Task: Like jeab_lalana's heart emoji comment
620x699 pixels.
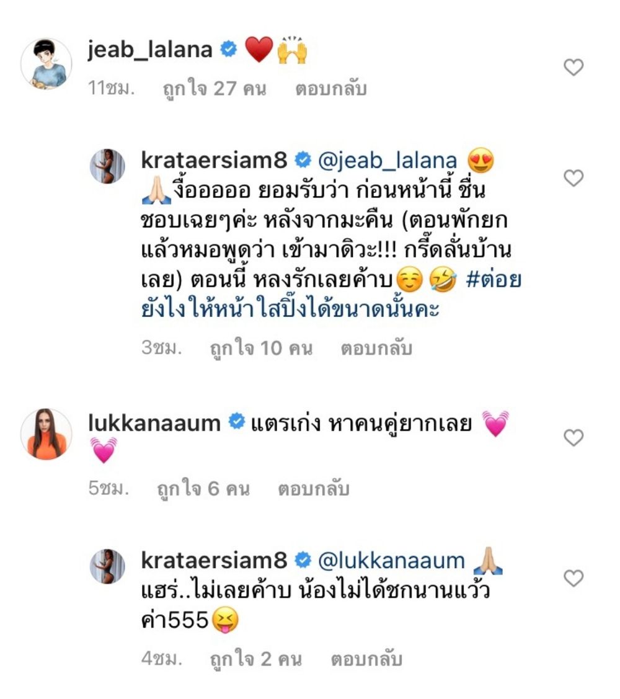Action: click(573, 68)
